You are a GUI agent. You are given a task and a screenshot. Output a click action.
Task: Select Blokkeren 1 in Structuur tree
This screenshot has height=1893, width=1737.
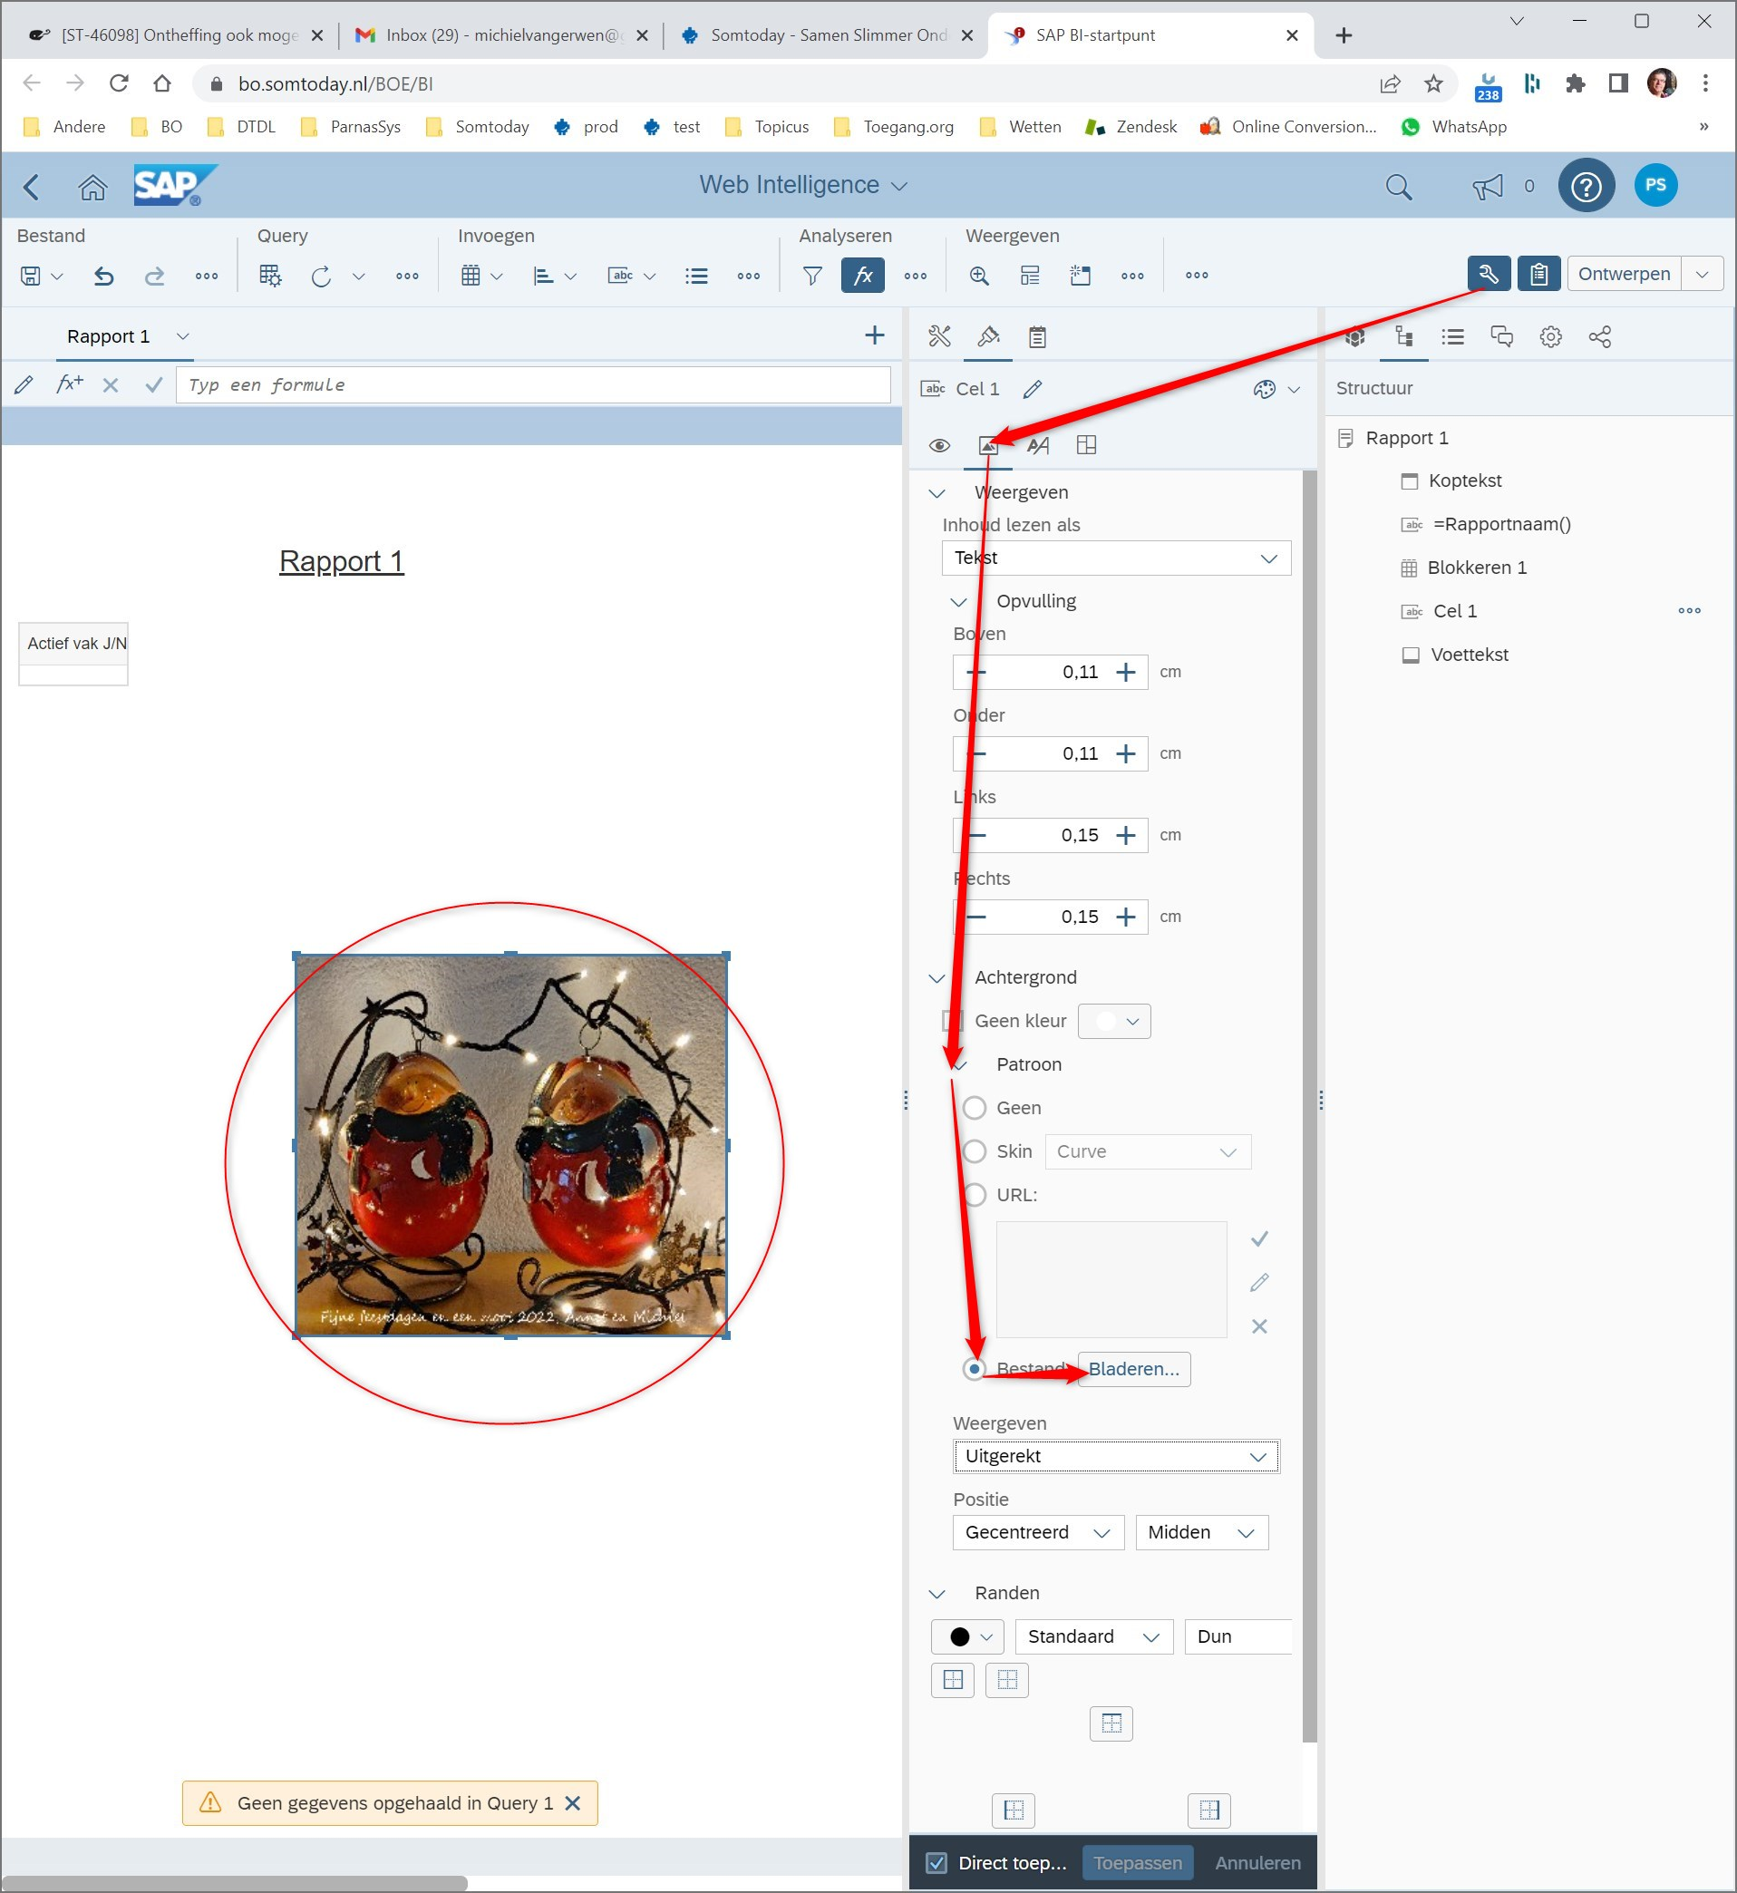1477,568
